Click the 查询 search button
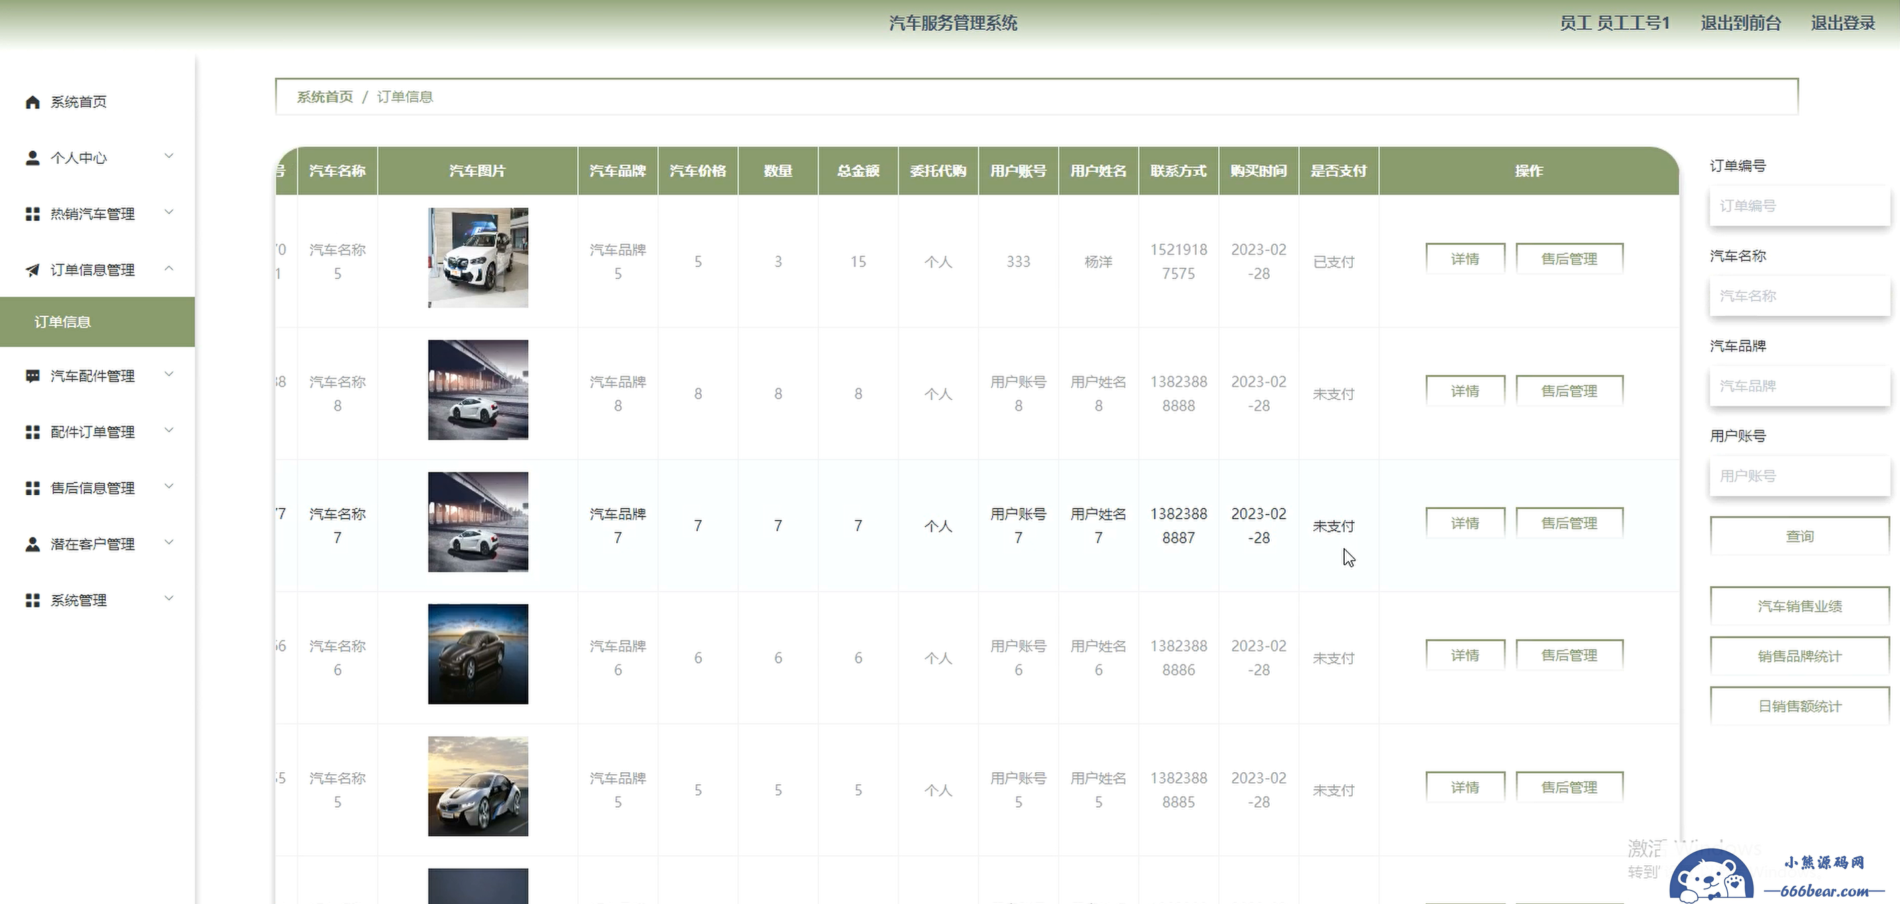This screenshot has height=904, width=1900. [1800, 535]
